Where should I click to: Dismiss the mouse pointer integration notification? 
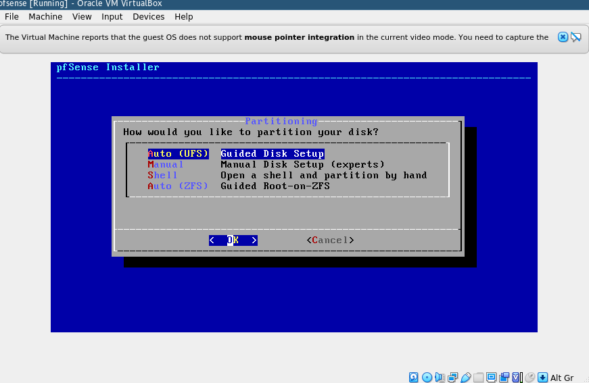coord(563,37)
